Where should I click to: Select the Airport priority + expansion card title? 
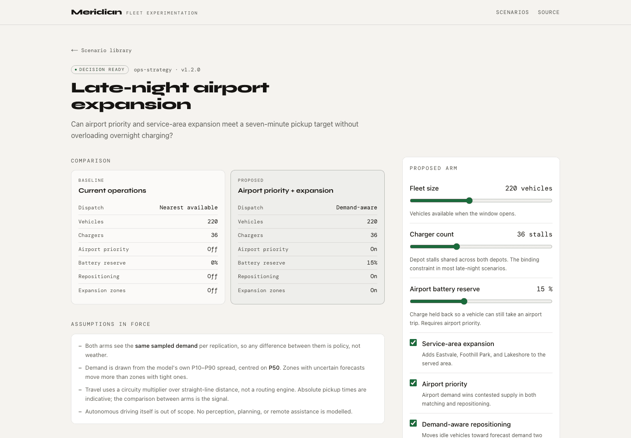[x=286, y=191]
